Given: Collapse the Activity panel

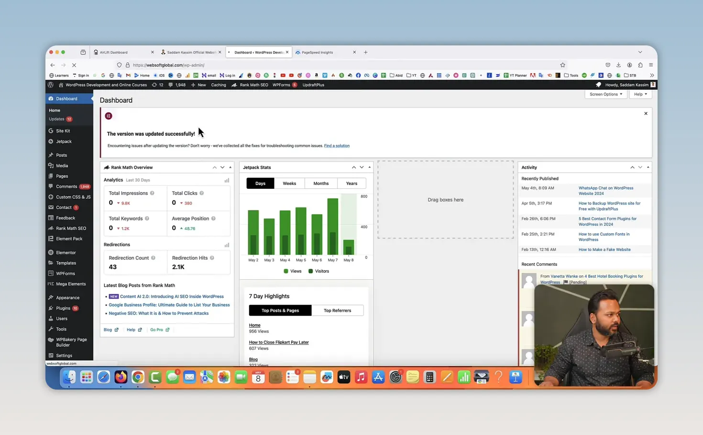Looking at the screenshot, I should (x=648, y=168).
